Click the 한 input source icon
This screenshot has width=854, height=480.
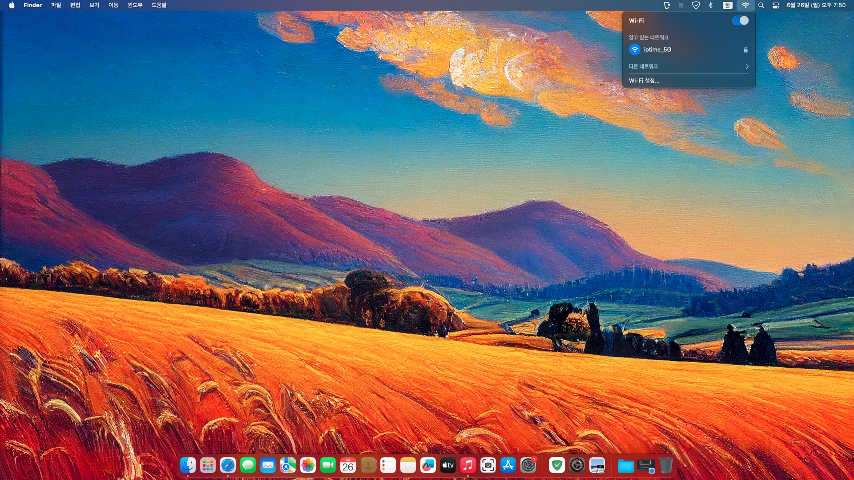727,5
